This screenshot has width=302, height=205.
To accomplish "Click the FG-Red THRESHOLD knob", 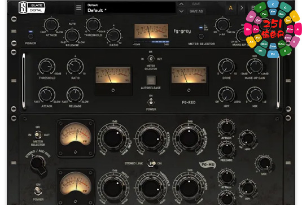I will click(47, 67).
